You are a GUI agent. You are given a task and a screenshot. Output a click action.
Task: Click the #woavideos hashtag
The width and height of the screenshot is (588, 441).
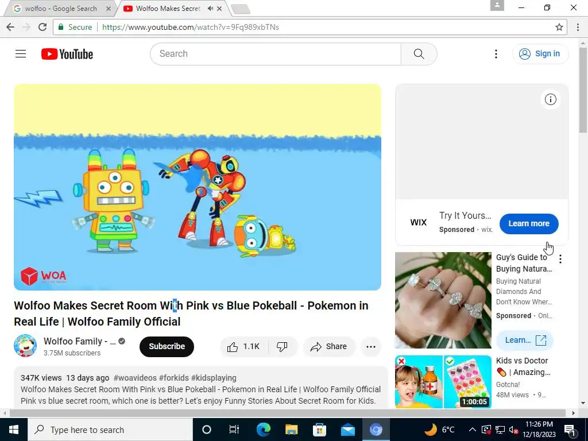(x=135, y=378)
